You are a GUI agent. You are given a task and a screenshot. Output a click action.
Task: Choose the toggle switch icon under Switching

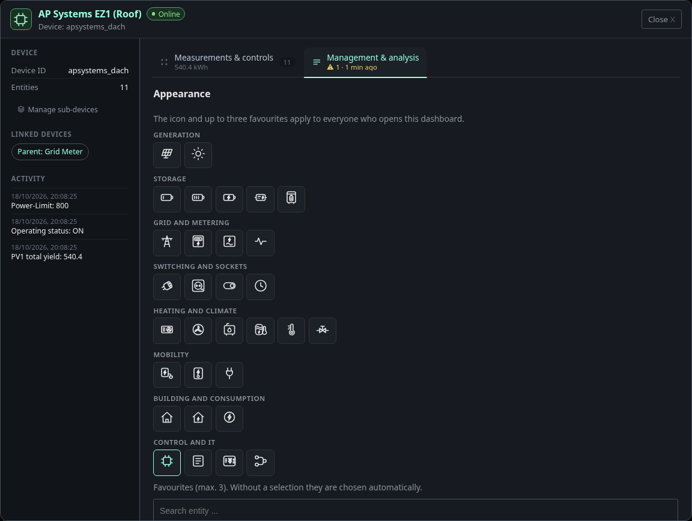[x=229, y=286]
